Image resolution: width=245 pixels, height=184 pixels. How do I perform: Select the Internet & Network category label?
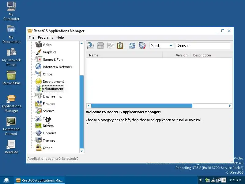pyautogui.click(x=58, y=67)
